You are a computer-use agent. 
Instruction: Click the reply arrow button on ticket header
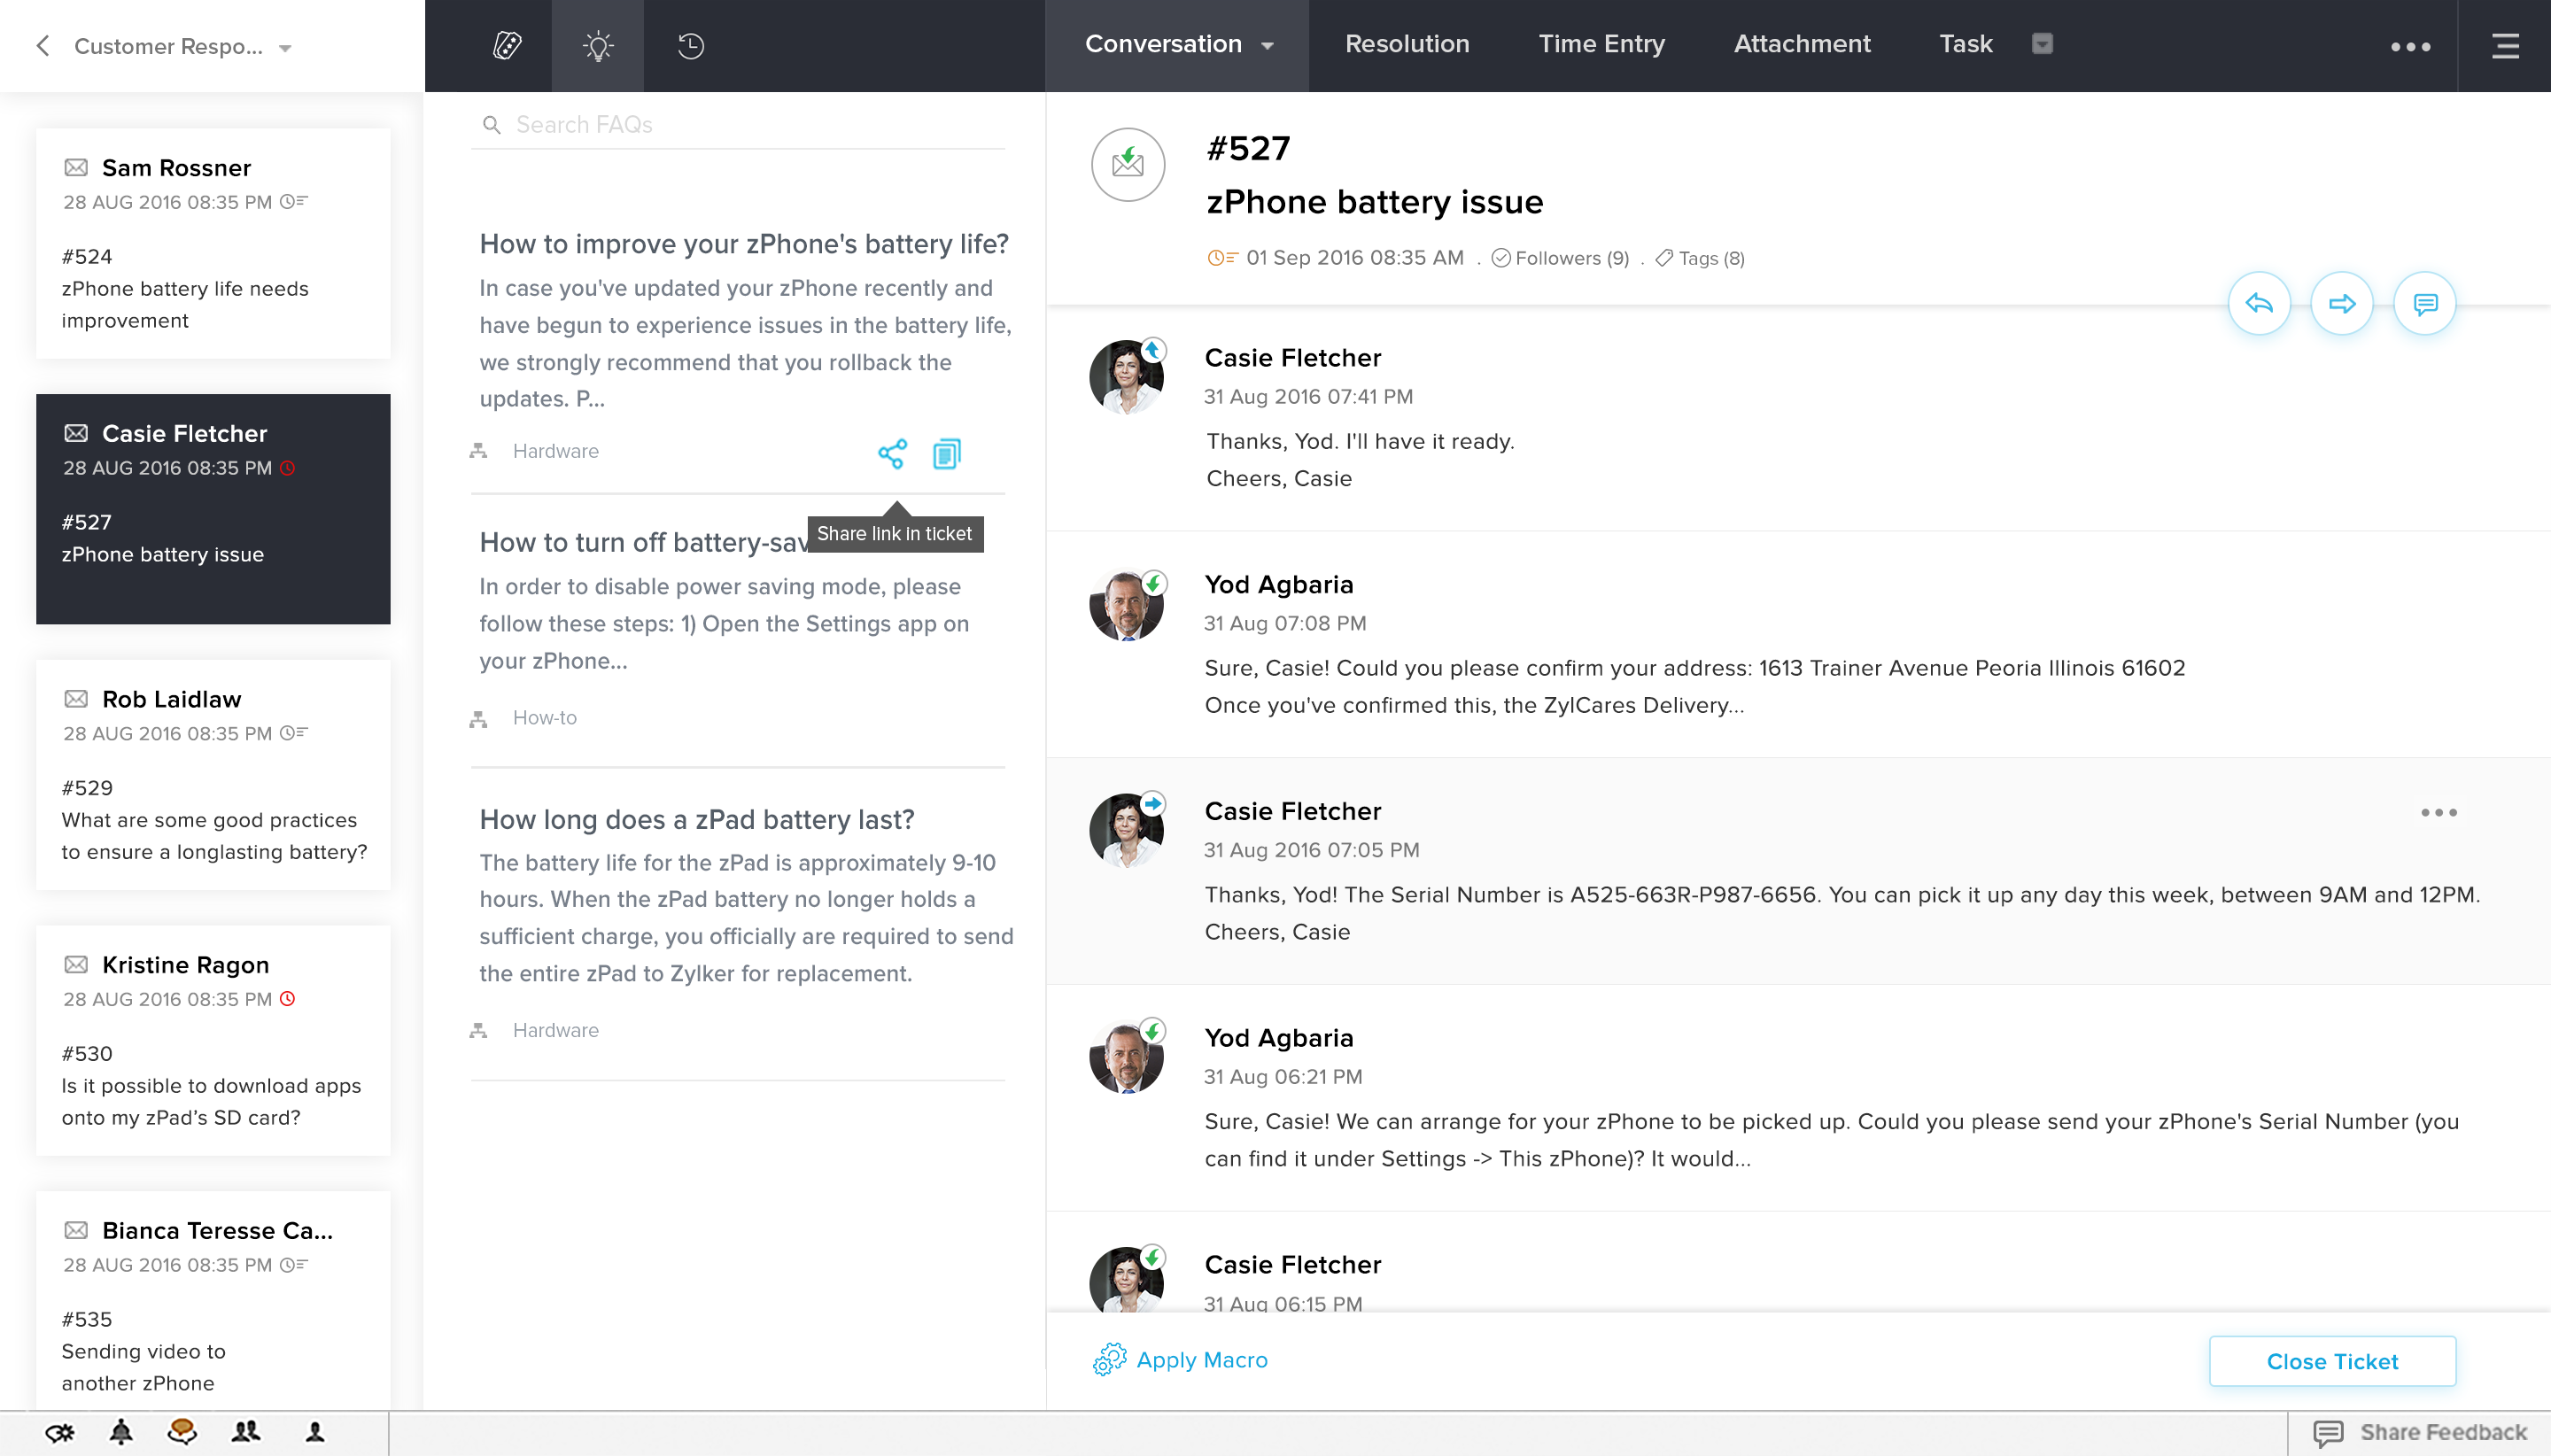click(x=2258, y=303)
